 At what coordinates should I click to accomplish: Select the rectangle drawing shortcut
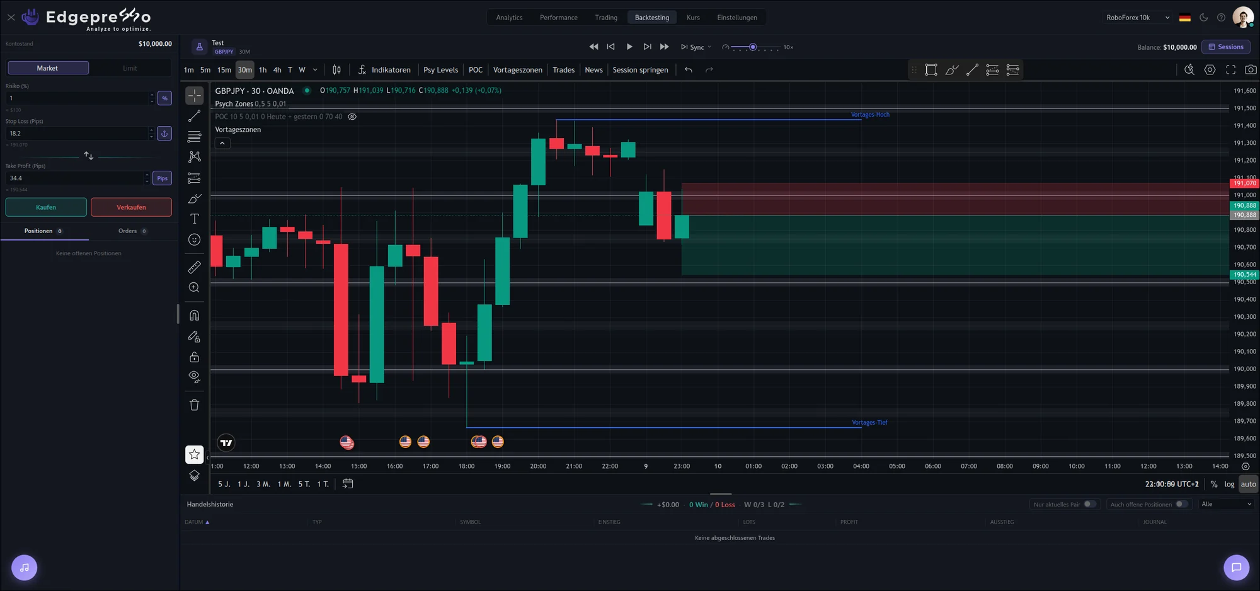[931, 70]
